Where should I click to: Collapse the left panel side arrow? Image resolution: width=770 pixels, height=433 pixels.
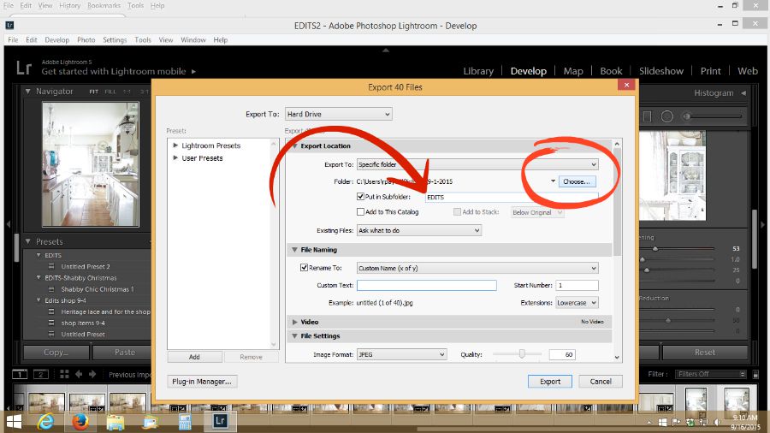click(8, 224)
